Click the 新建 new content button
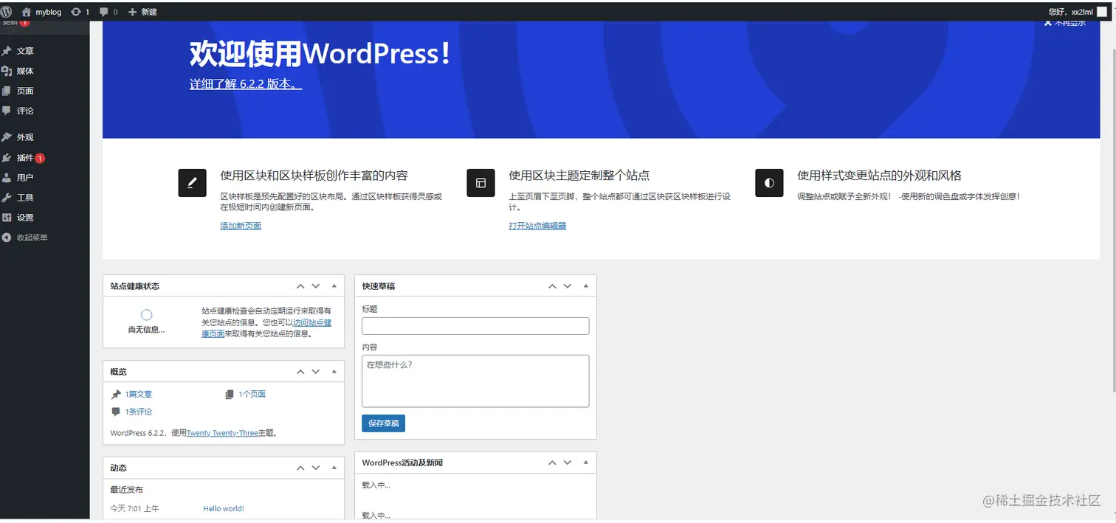The image size is (1116, 523). [x=142, y=12]
